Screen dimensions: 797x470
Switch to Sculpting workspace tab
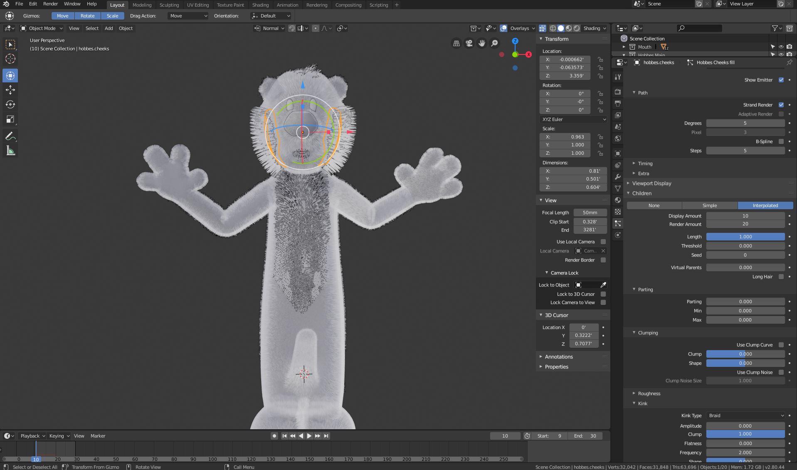(169, 5)
